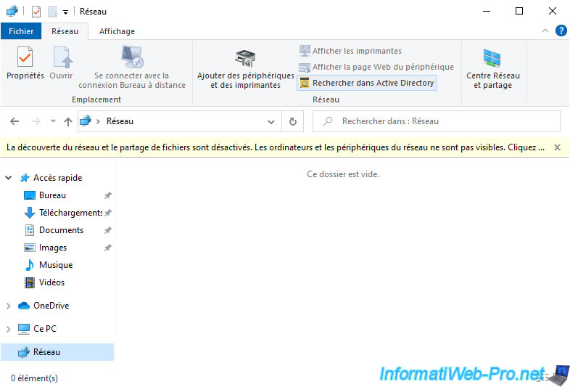The image size is (570, 387).
Task: Collapse the ribbon with the chevron
Action: (545, 31)
